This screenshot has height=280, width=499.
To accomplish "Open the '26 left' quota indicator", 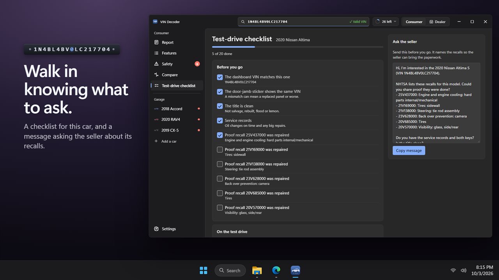I will tap(386, 22).
